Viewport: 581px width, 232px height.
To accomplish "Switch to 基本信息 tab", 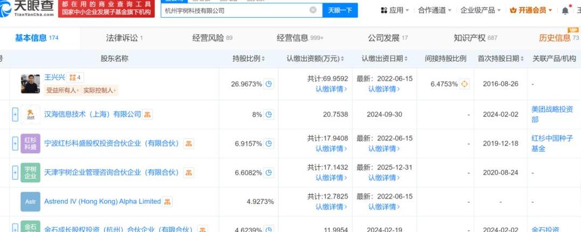I will tap(36, 38).
